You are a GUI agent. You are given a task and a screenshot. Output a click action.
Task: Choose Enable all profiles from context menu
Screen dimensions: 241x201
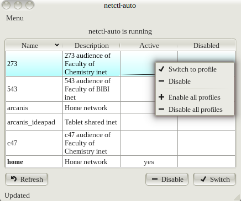195,97
